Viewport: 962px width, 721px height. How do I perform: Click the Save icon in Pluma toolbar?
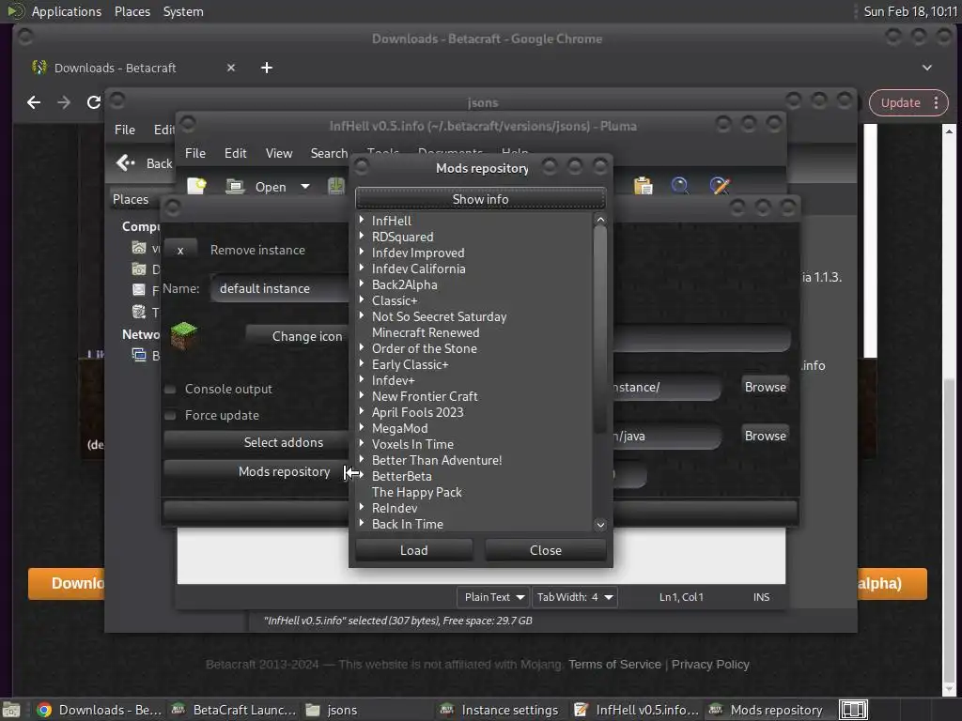(x=336, y=186)
